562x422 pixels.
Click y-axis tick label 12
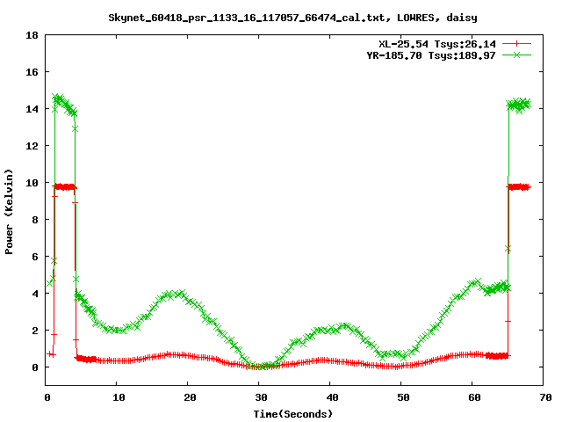(32, 146)
